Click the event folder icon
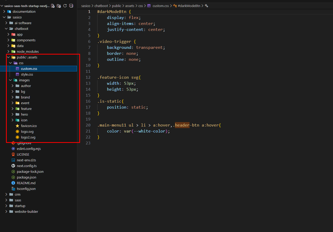This screenshot has height=232, width=333. [x=18, y=103]
